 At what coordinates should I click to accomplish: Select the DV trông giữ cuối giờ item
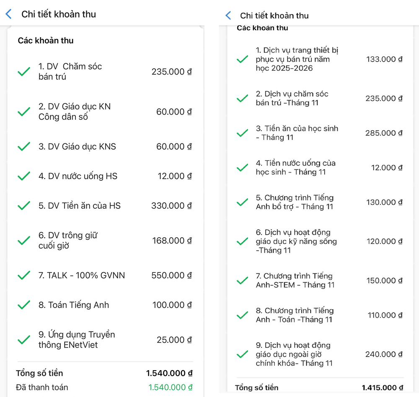click(x=68, y=241)
